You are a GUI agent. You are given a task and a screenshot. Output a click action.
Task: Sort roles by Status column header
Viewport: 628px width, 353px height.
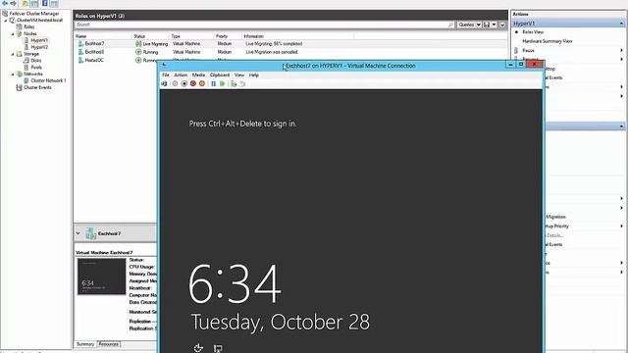point(139,36)
